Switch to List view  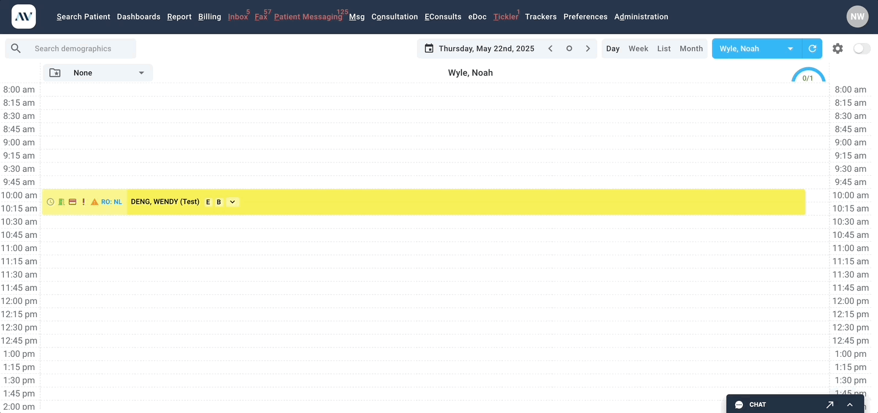click(664, 48)
